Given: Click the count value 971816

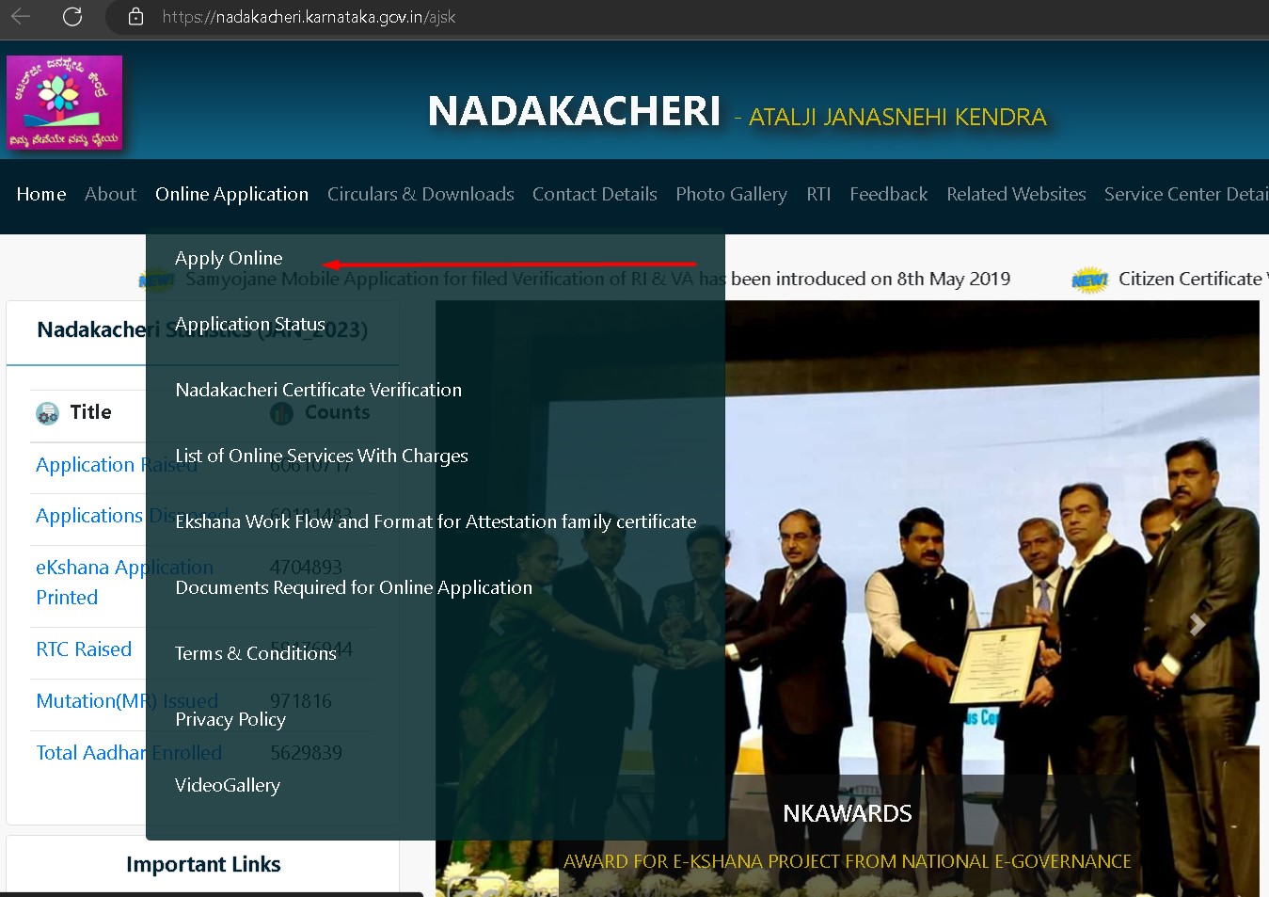Looking at the screenshot, I should [301, 701].
